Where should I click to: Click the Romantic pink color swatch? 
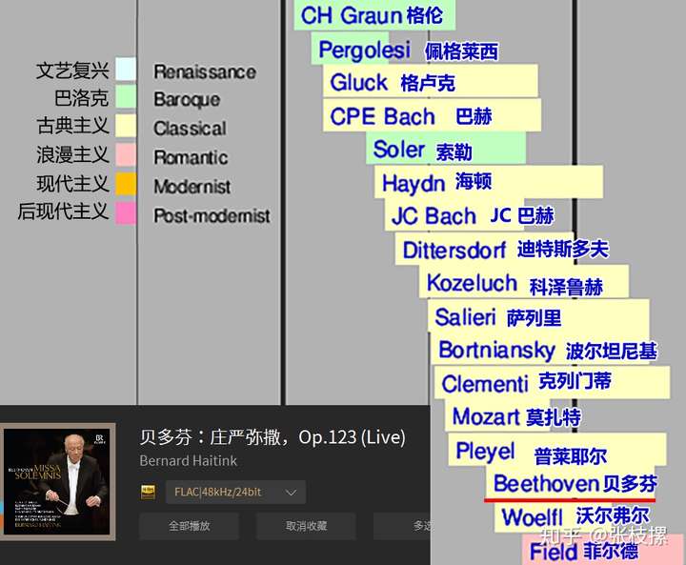click(x=126, y=154)
